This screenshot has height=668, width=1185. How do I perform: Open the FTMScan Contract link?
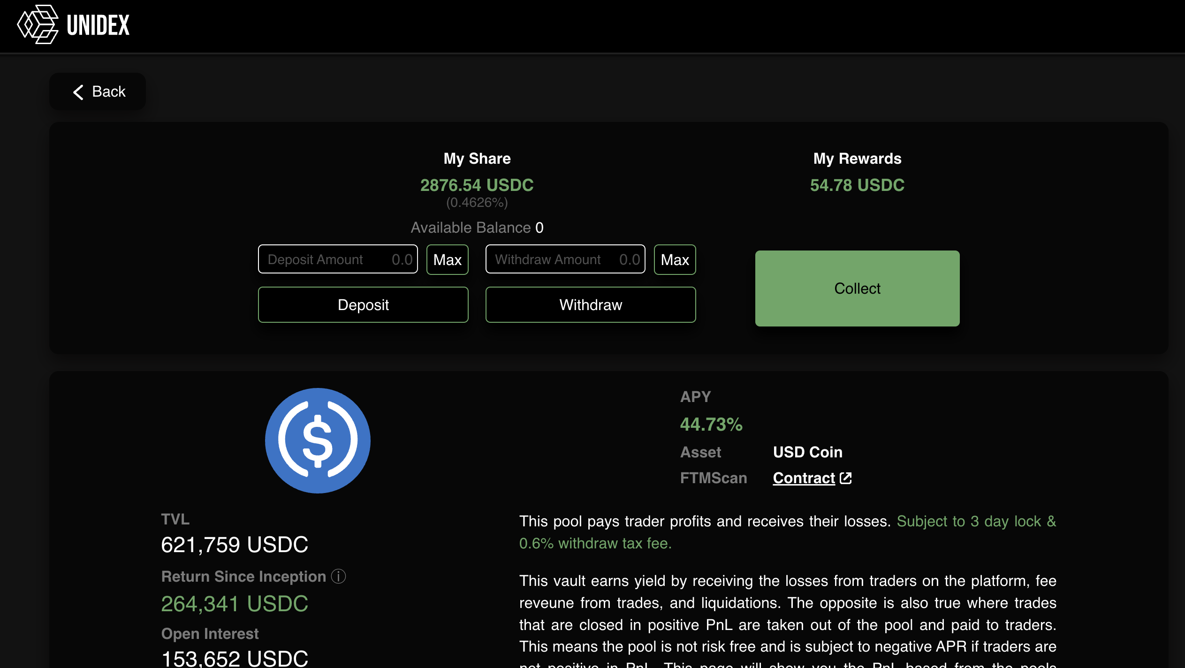804,478
